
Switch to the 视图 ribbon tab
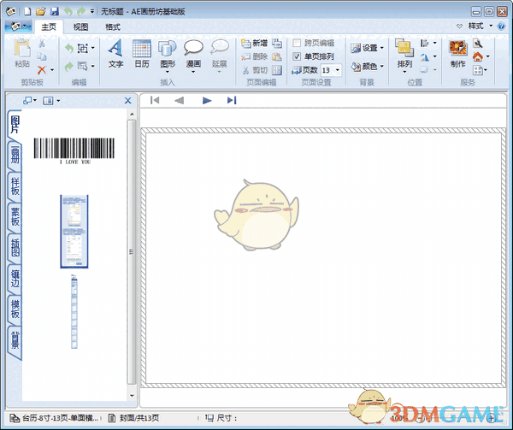coord(80,27)
